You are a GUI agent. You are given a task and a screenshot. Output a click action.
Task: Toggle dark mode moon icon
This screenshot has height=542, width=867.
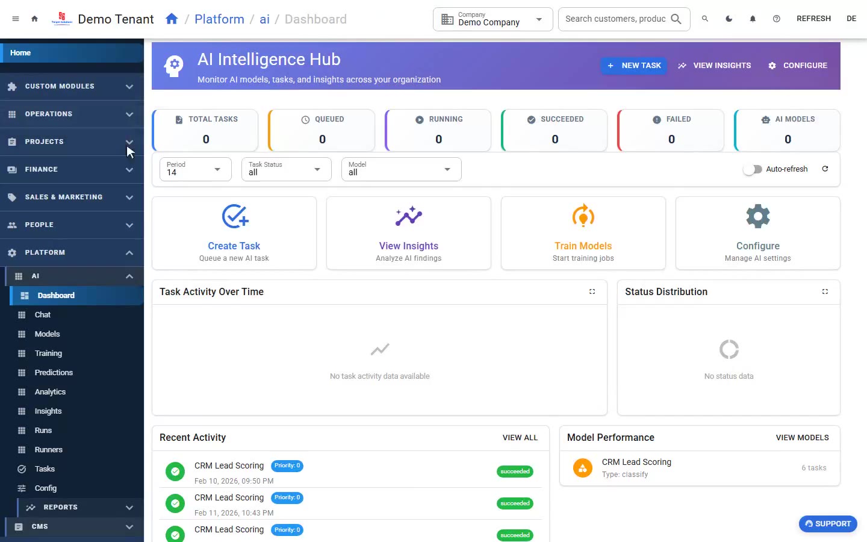click(x=729, y=19)
